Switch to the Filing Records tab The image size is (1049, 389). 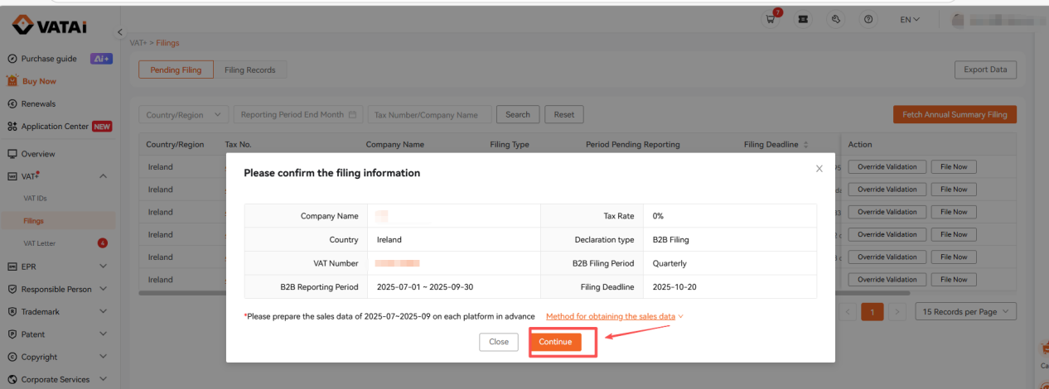tap(250, 70)
